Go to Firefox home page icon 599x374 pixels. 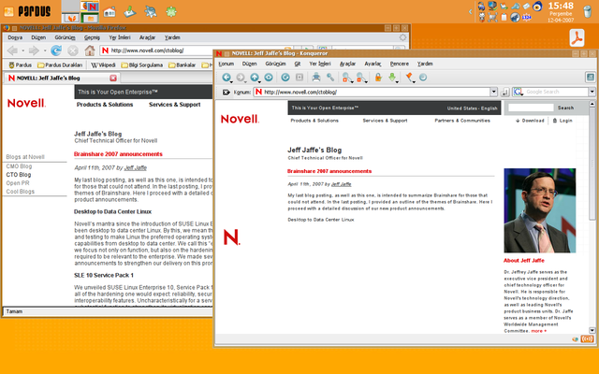(91, 50)
